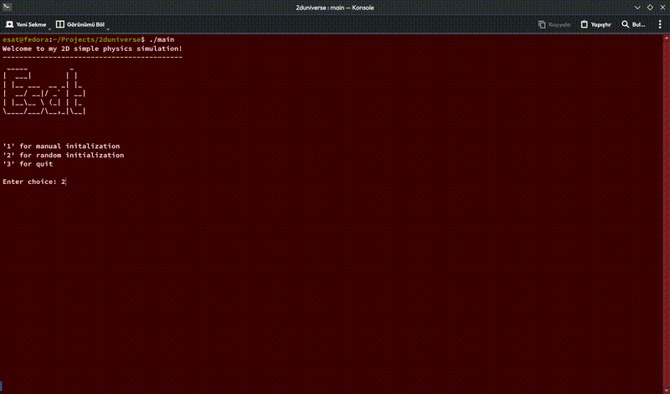670x394 pixels.
Task: Open the three-dot hamburger menu
Action: [x=660, y=24]
